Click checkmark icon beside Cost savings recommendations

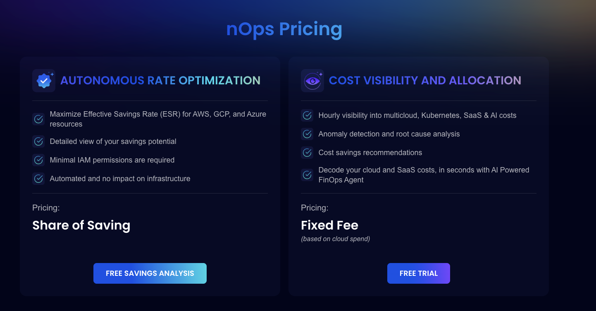point(307,153)
